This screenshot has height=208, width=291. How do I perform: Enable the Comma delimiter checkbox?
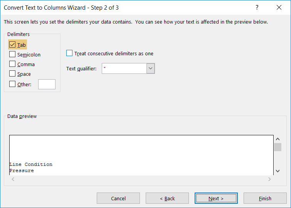(12, 64)
